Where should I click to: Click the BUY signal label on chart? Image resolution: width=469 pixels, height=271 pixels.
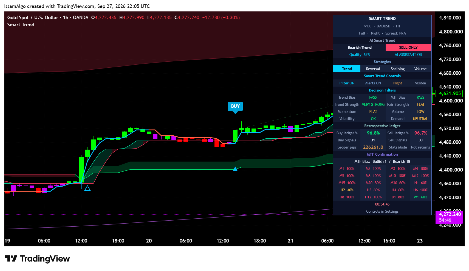point(235,106)
